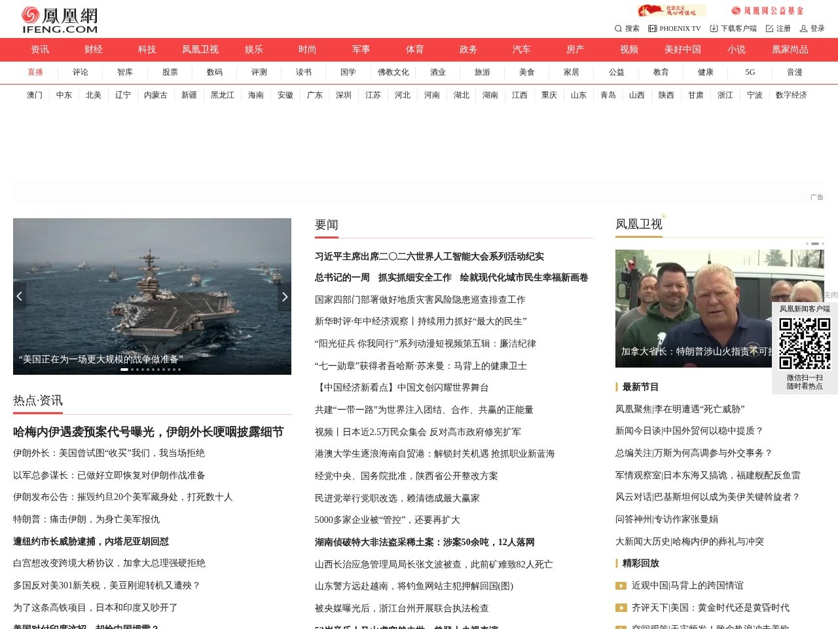Open the 汽车 main nav tab
Screen dimensions: 838x629
click(x=522, y=50)
